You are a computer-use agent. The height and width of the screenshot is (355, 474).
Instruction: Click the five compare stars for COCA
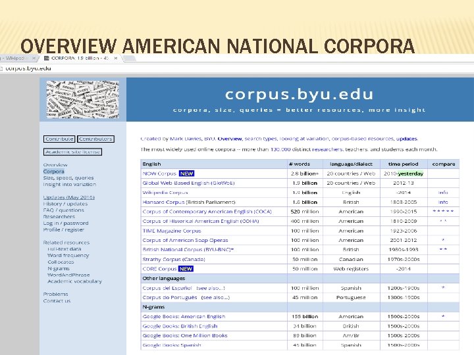(x=443, y=211)
